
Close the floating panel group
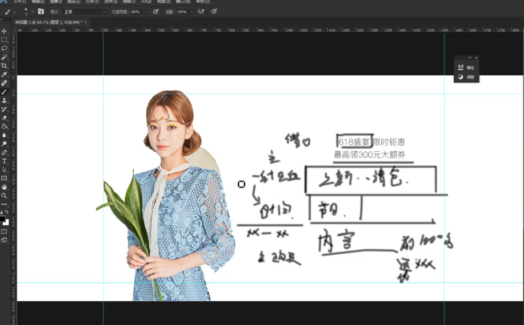point(476,58)
